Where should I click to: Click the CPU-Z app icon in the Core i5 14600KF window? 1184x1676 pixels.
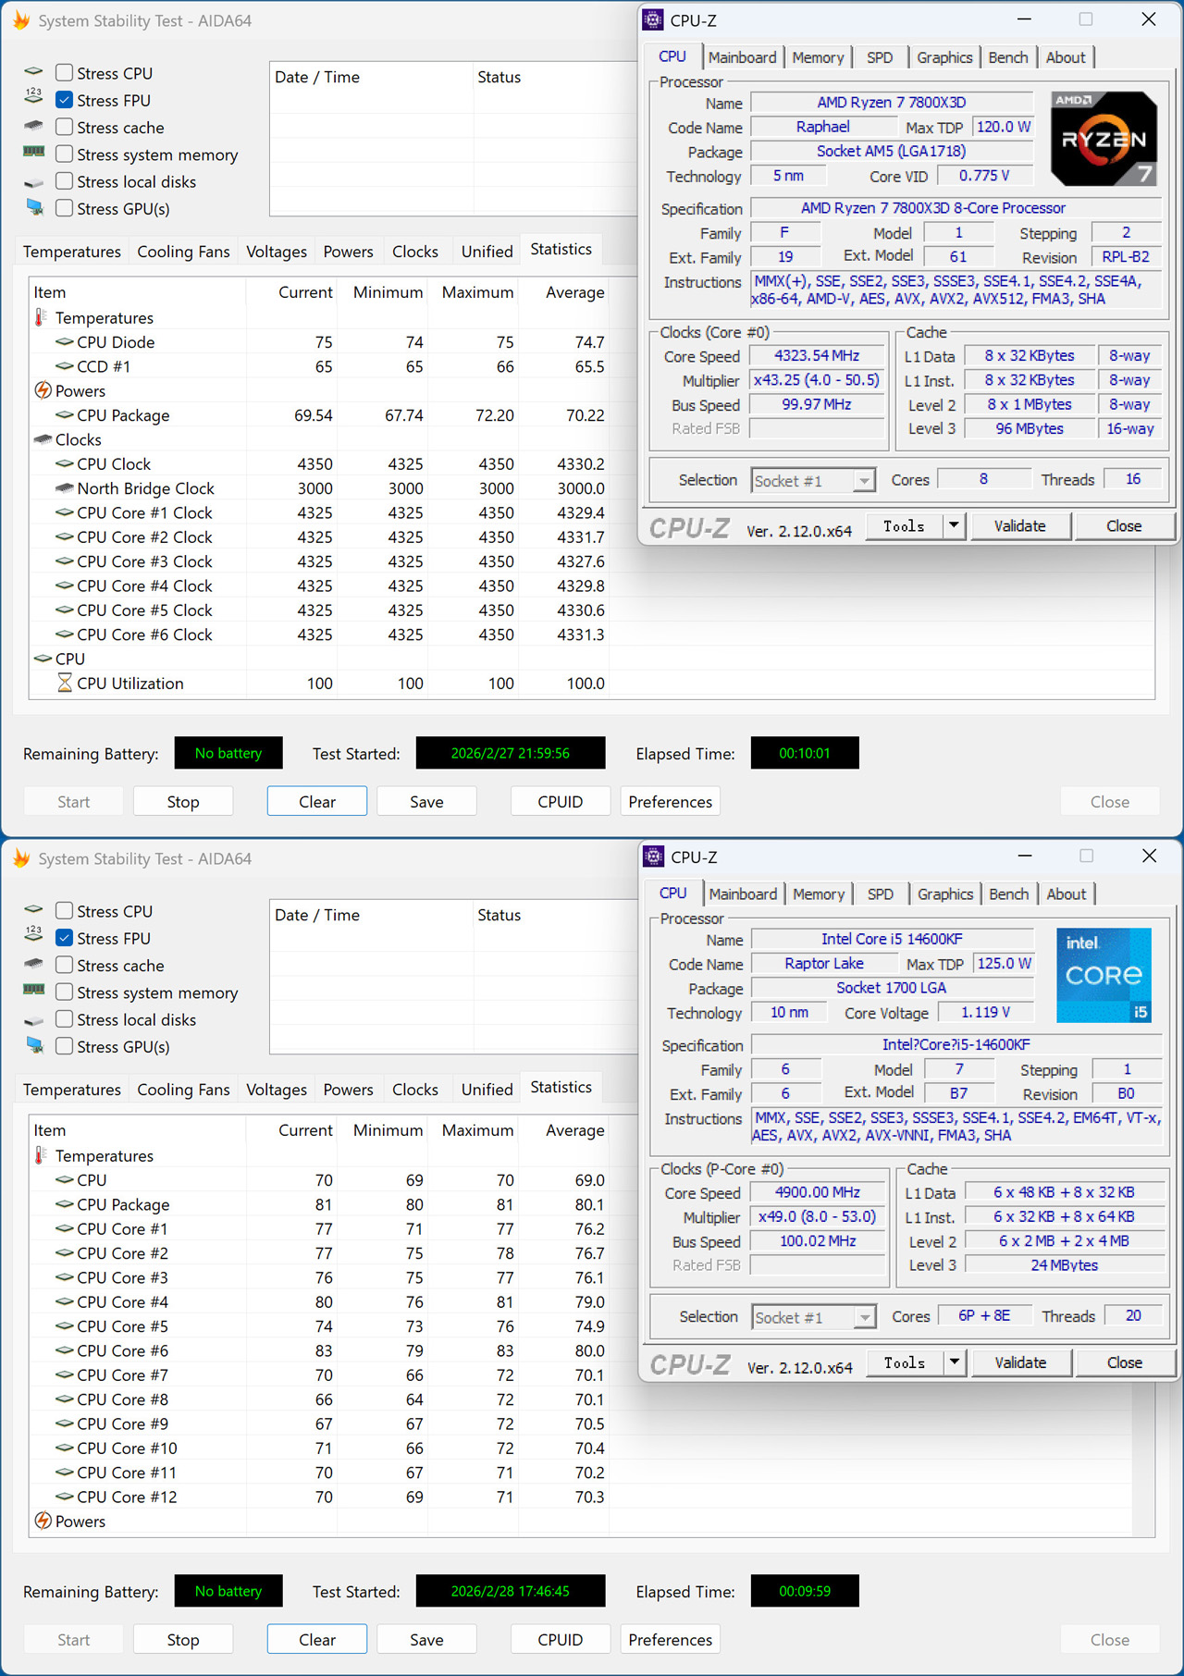coord(654,856)
